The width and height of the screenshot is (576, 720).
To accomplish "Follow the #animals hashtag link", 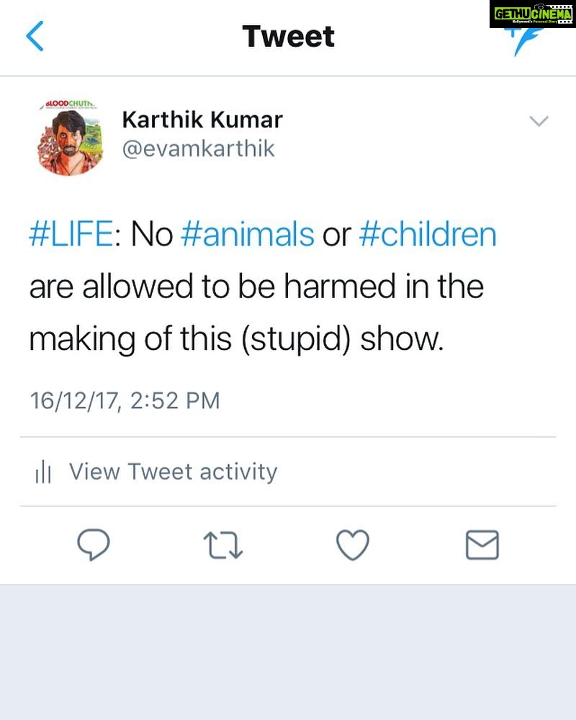I will click(248, 234).
